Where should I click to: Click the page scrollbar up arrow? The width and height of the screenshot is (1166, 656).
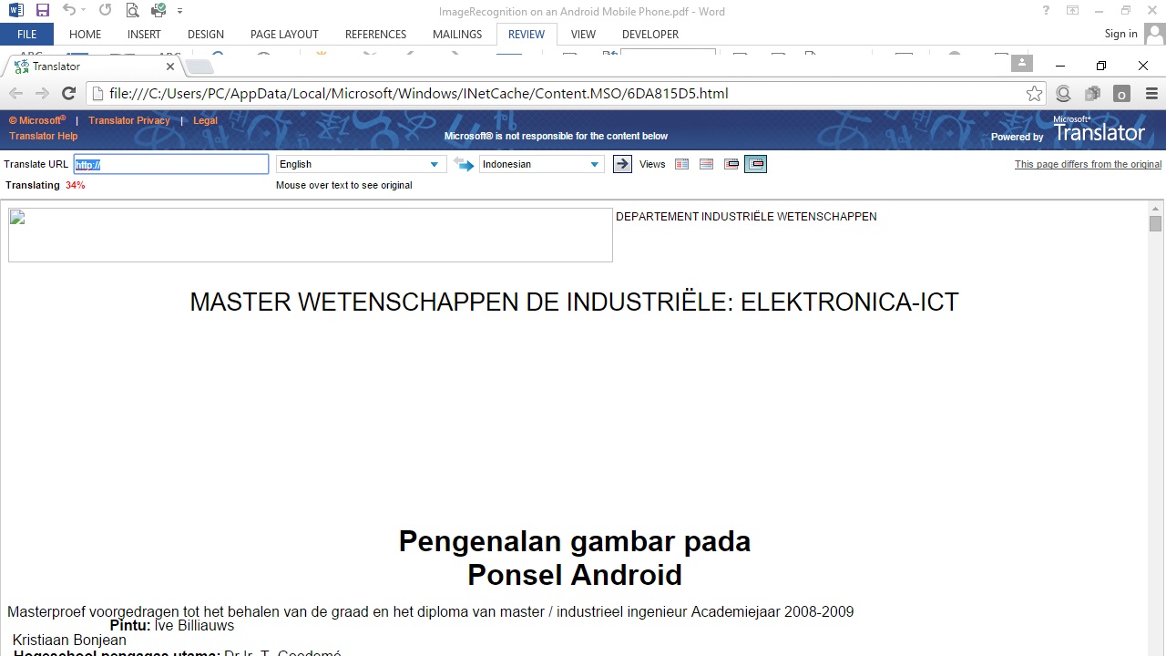pyautogui.click(x=1155, y=209)
